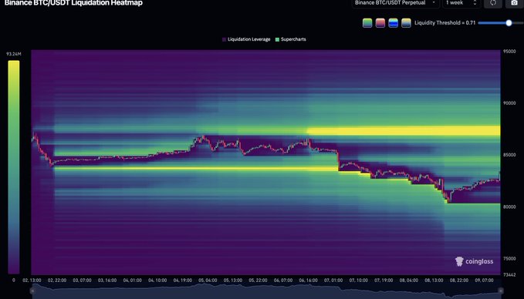Click the 03, 07:00 time axis label
The height and width of the screenshot is (299, 524).
click(x=83, y=281)
